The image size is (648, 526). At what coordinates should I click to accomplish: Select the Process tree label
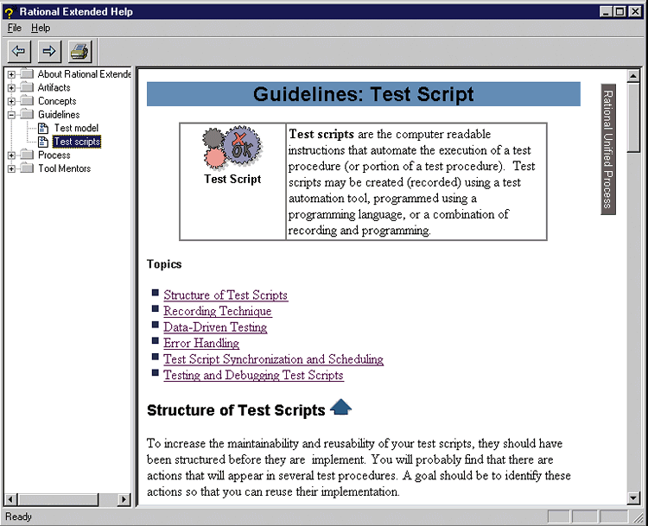tap(54, 155)
